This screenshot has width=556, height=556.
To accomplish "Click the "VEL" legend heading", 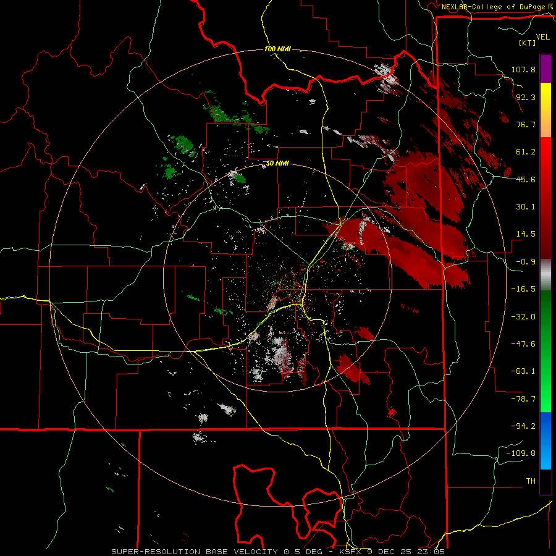I will (542, 36).
